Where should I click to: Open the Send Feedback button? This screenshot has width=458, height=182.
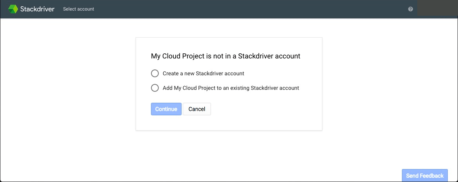425,176
